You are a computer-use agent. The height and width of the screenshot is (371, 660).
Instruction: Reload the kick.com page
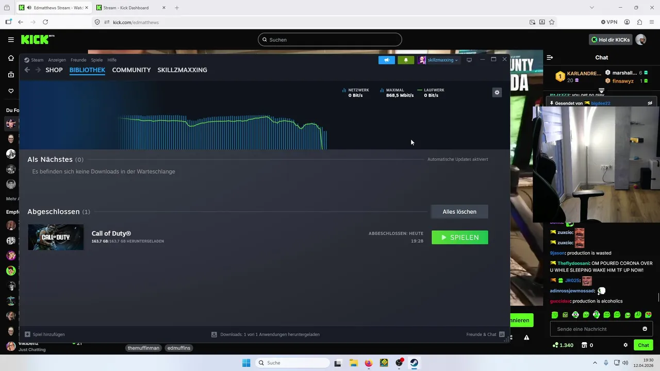pos(45,22)
